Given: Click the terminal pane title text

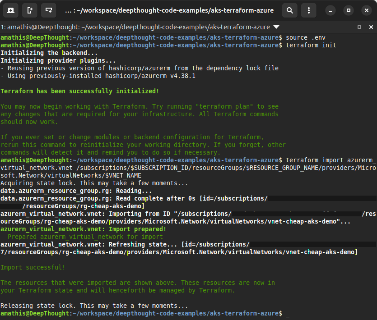Looking at the screenshot, I should pos(135,27).
